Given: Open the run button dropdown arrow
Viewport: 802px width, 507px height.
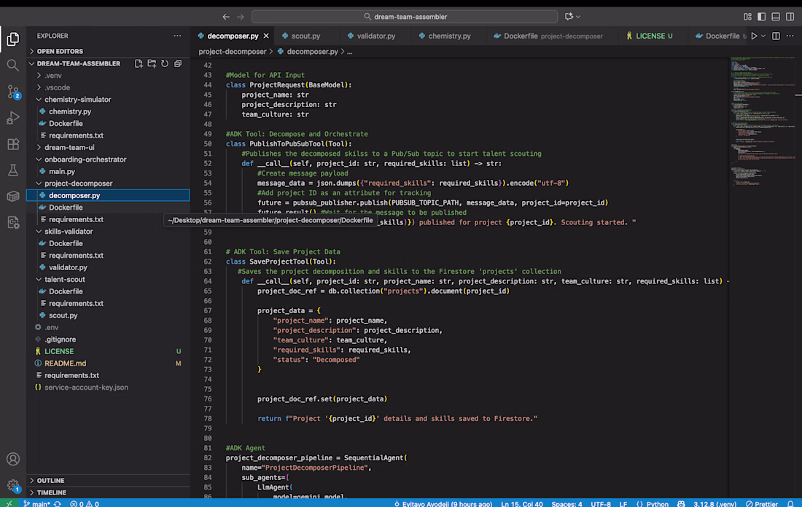Looking at the screenshot, I should click(x=763, y=36).
